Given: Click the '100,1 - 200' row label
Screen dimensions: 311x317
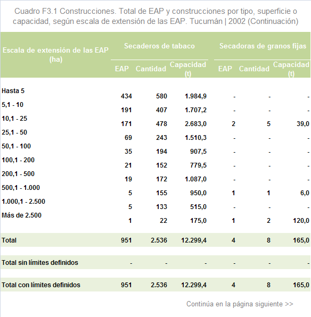Looking at the screenshot, I should pos(18,160).
